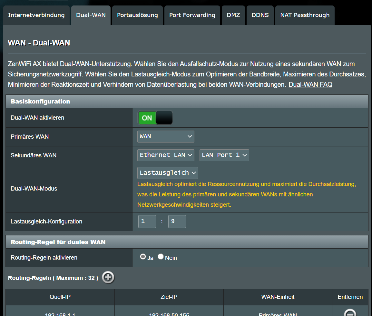This screenshot has width=372, height=316.
Task: Select the Dual-WAN tab
Action: (x=91, y=15)
